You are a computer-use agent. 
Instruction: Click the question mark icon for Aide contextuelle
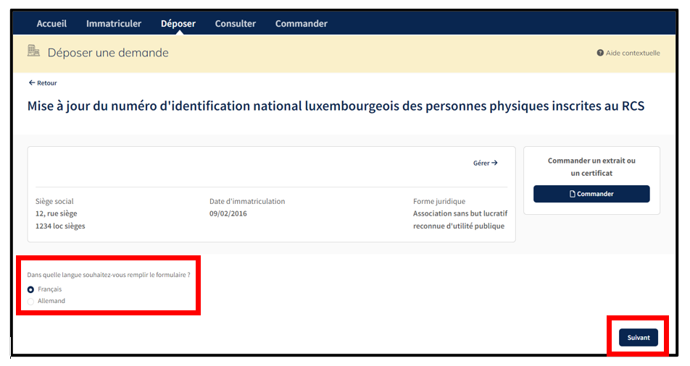(600, 53)
